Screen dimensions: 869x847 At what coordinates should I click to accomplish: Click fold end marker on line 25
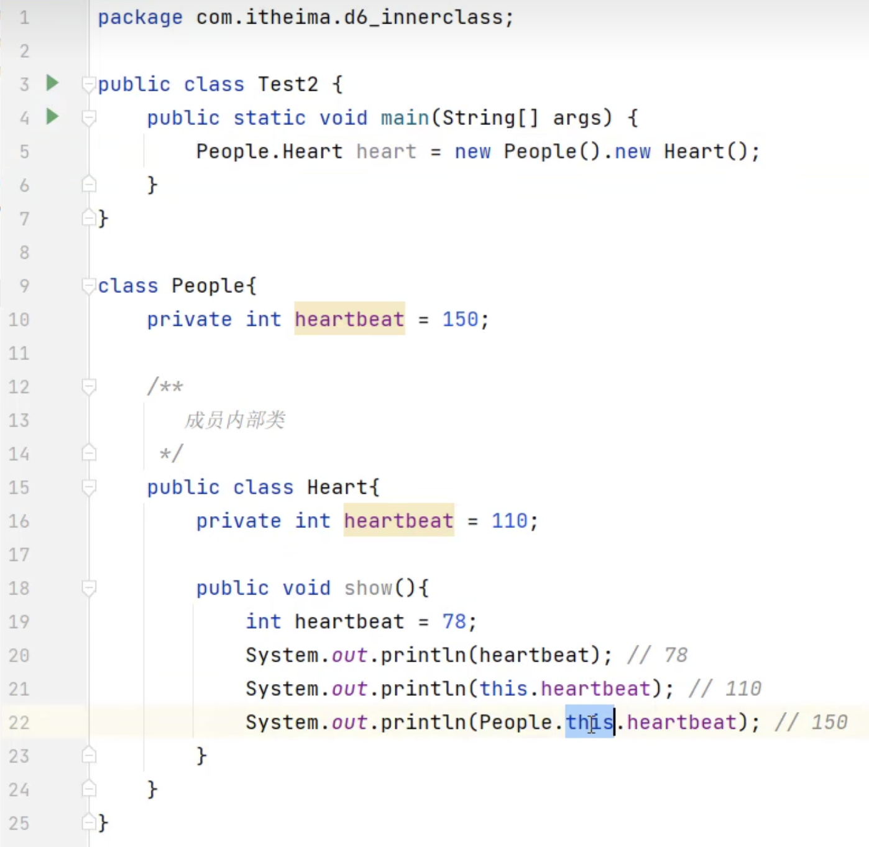point(89,823)
